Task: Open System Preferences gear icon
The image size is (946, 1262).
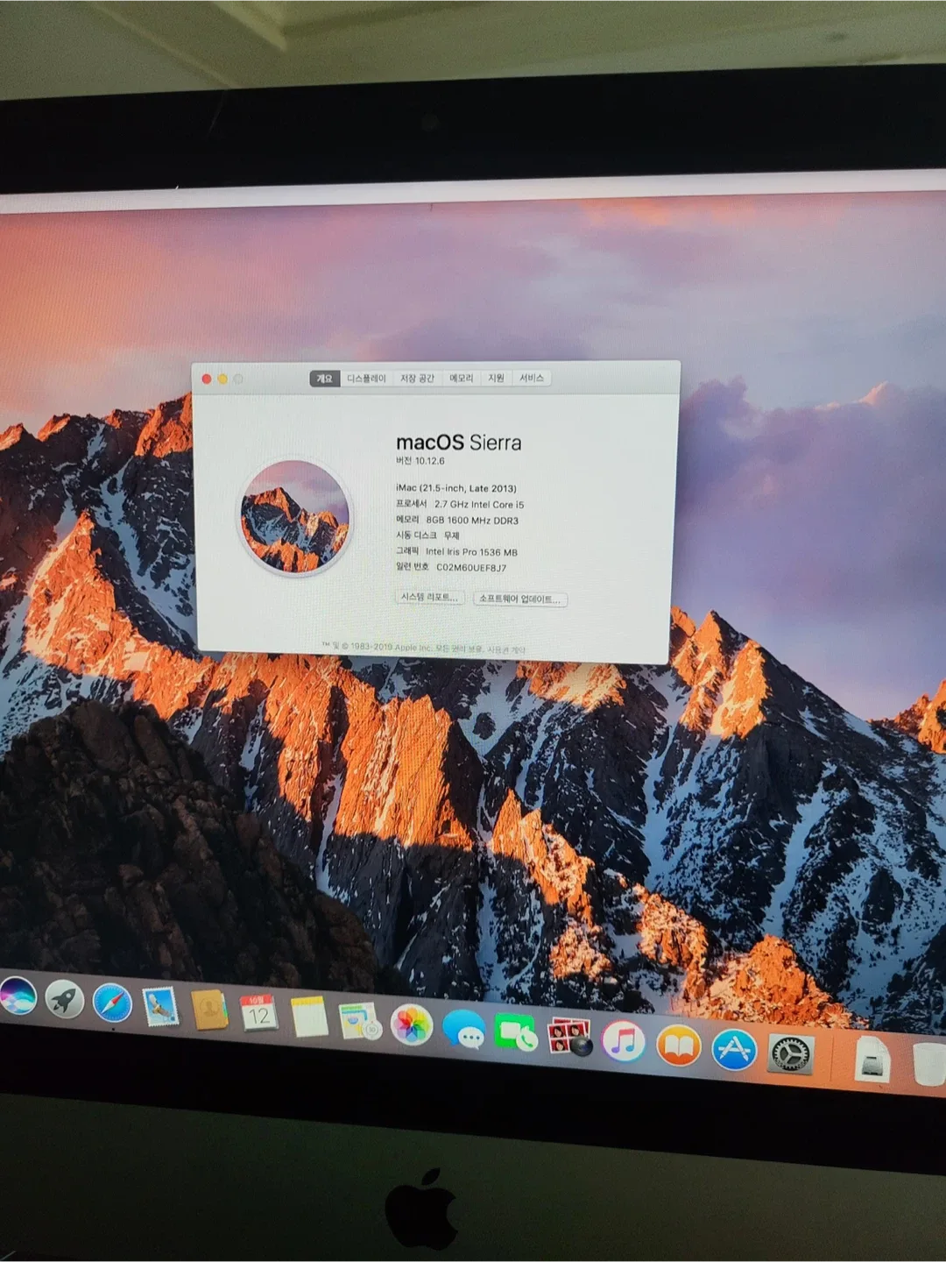Action: 791,1053
